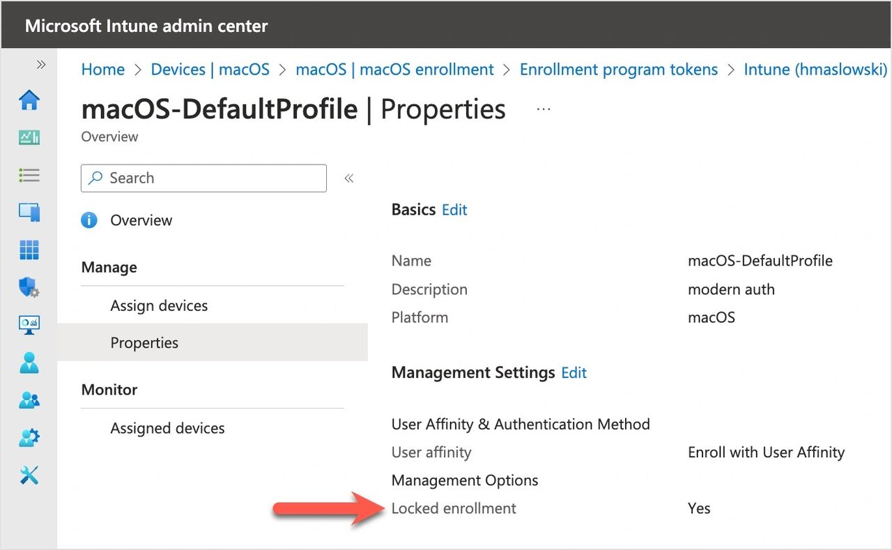Image resolution: width=892 pixels, height=550 pixels.
Task: Select the Devices icon in the sidebar
Action: pyautogui.click(x=29, y=212)
